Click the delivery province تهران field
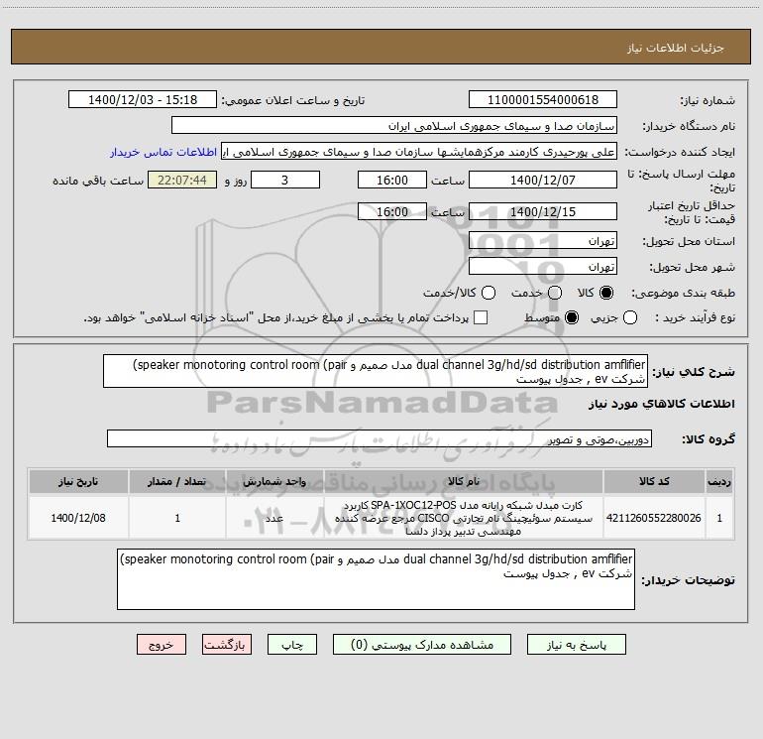This screenshot has width=763, height=739. pos(543,241)
